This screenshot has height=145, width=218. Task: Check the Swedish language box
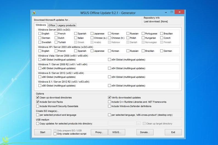pos(40,42)
